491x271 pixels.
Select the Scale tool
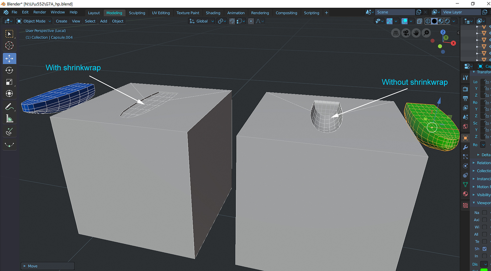9,82
